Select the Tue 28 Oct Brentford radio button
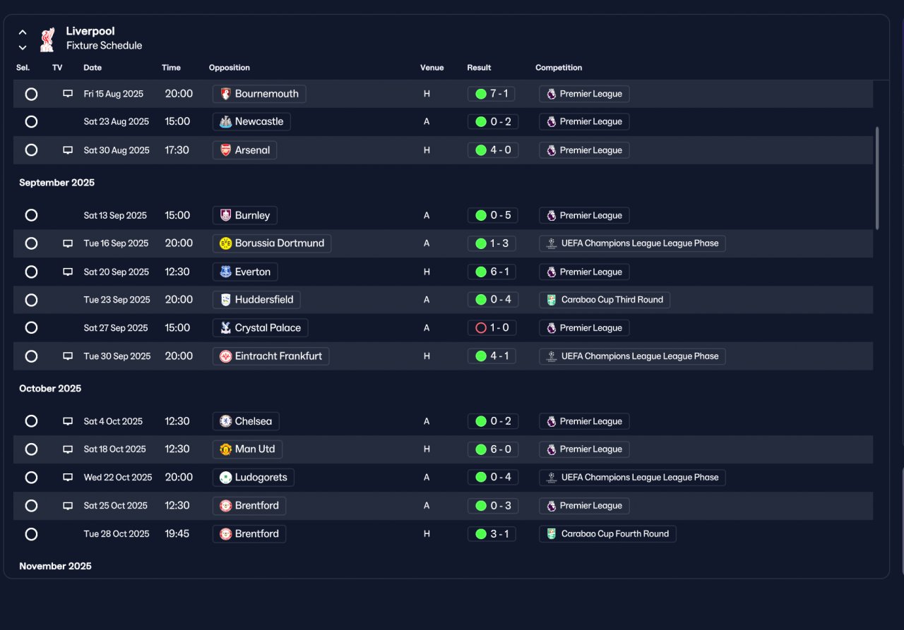Image resolution: width=904 pixels, height=630 pixels. pos(31,534)
